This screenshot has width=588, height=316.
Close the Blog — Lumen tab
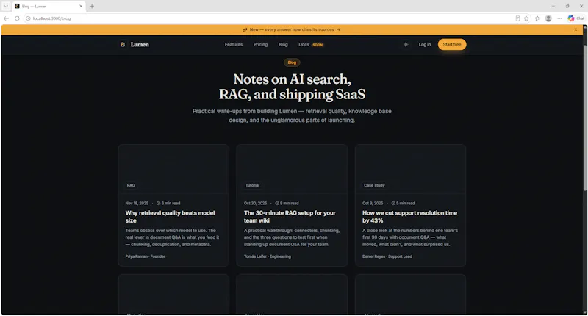[81, 6]
